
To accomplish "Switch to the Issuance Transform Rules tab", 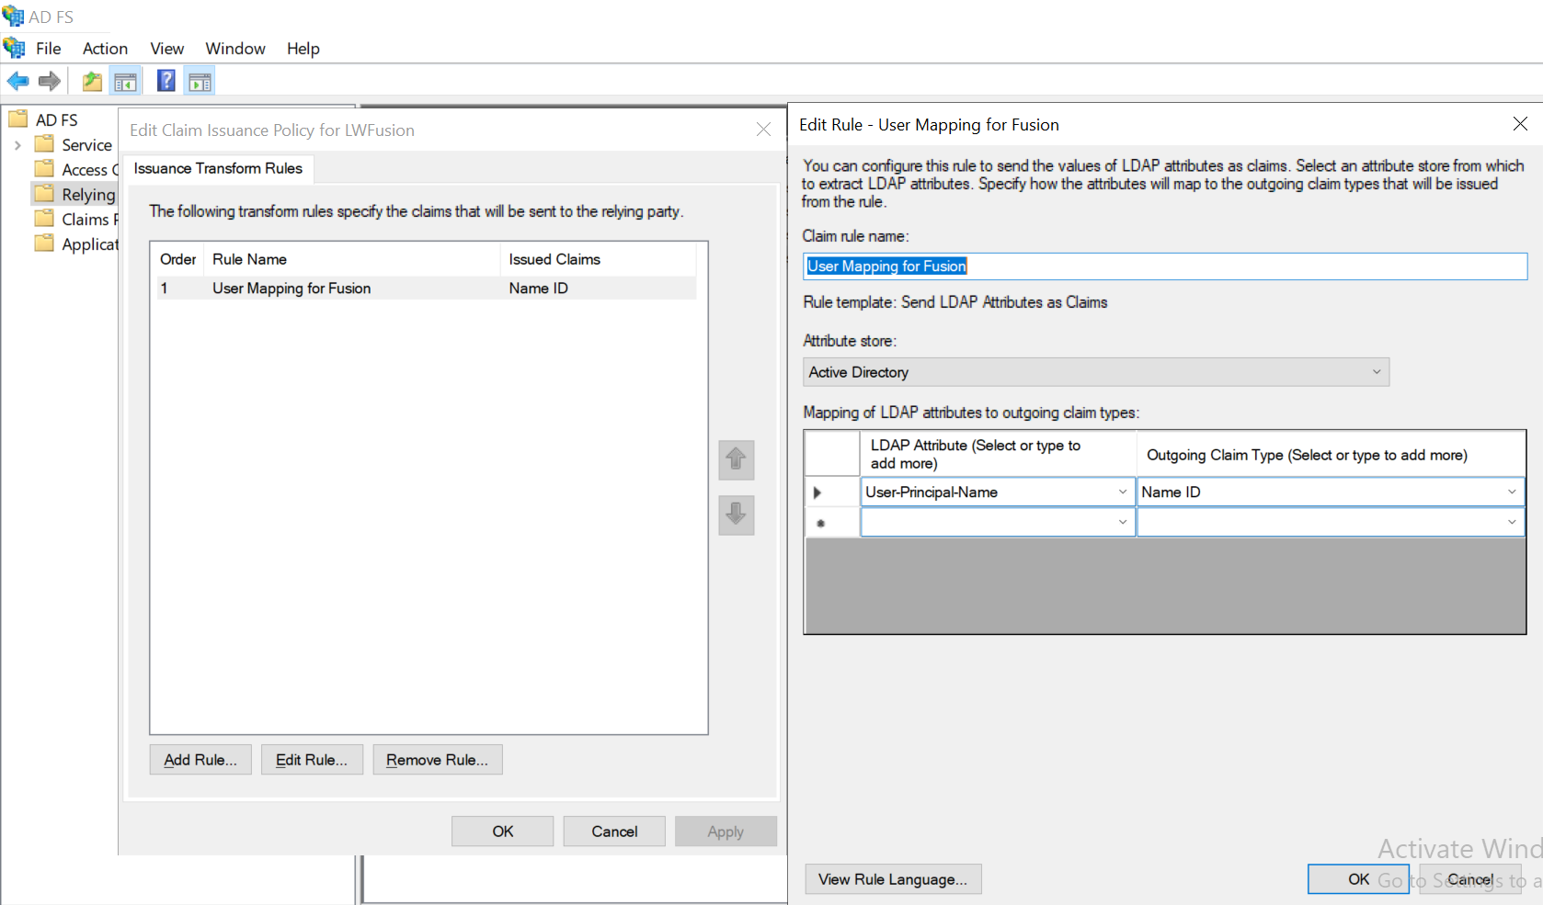I will (x=218, y=168).
